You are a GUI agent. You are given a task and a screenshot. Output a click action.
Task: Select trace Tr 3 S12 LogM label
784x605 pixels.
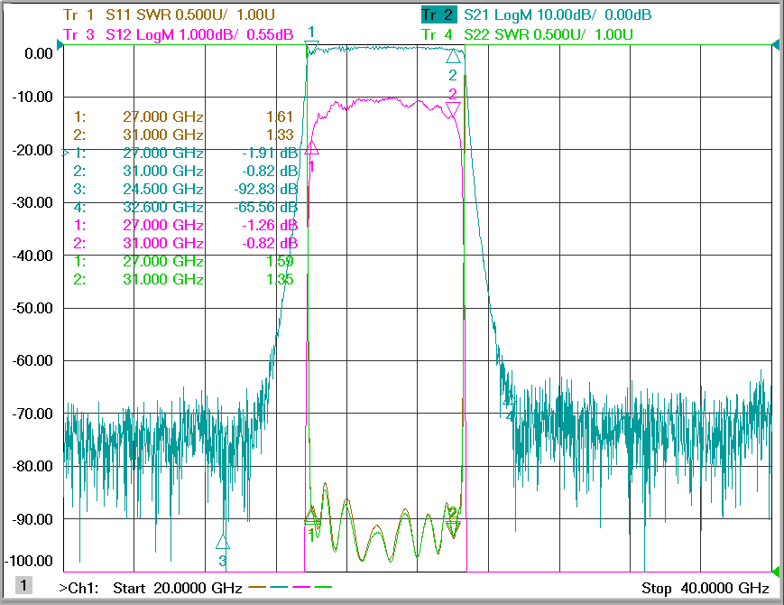point(178,34)
